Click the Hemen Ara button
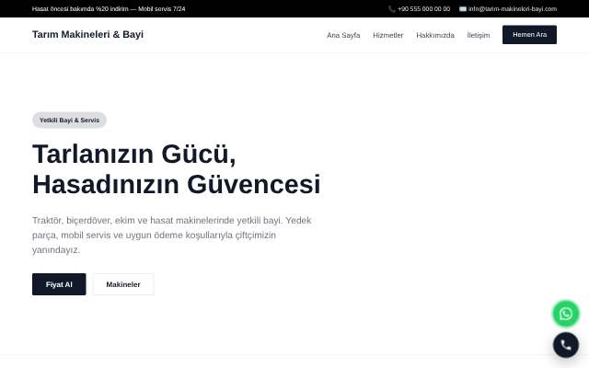Viewport: 589px width, 368px height. (x=529, y=35)
